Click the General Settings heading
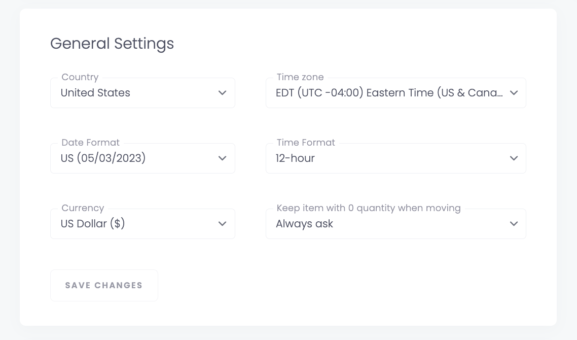The height and width of the screenshot is (340, 577). (x=112, y=44)
